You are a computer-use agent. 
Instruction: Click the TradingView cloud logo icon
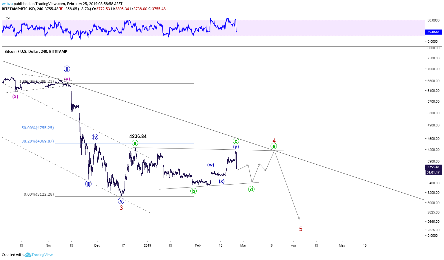28,255
